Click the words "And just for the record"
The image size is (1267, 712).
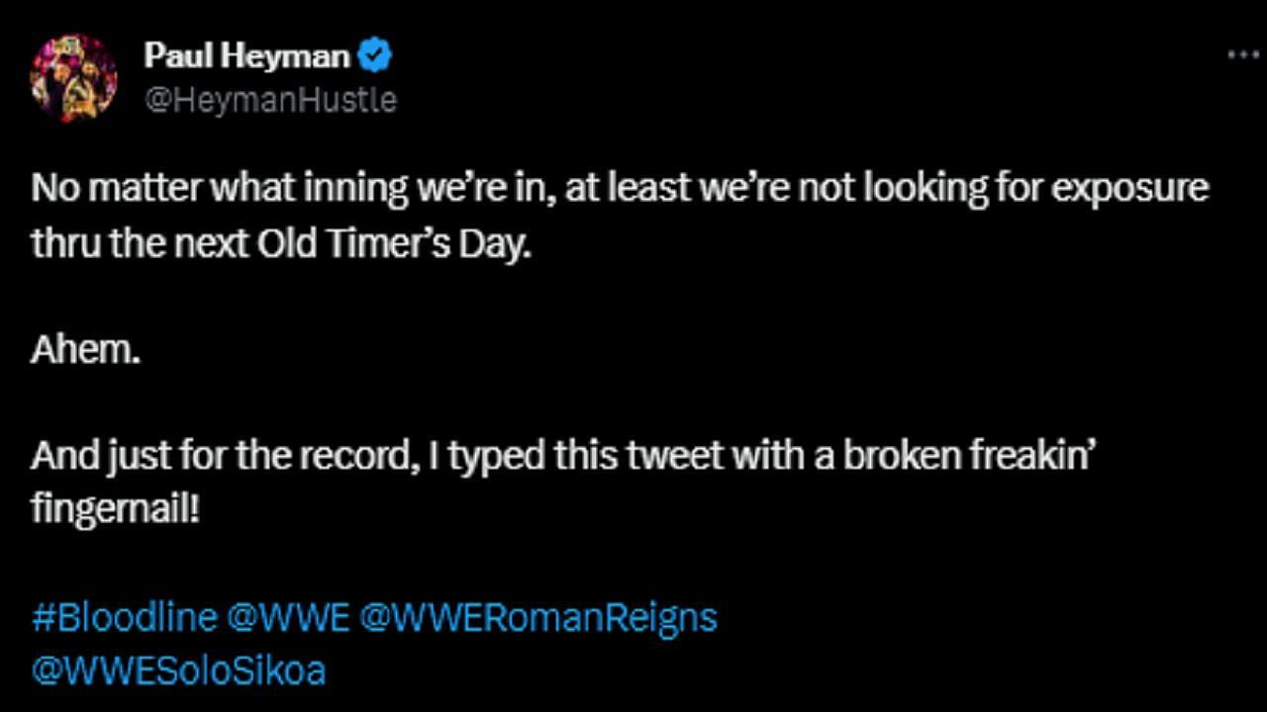211,457
